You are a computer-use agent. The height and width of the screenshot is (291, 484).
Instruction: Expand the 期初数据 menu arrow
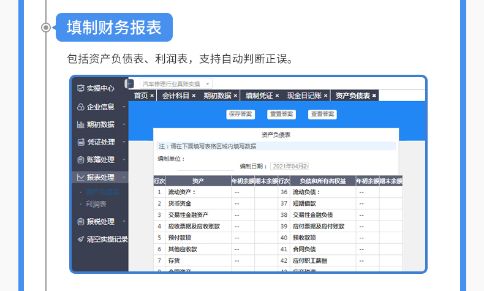coord(124,124)
